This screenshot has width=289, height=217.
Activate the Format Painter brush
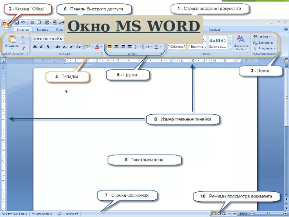(23, 48)
